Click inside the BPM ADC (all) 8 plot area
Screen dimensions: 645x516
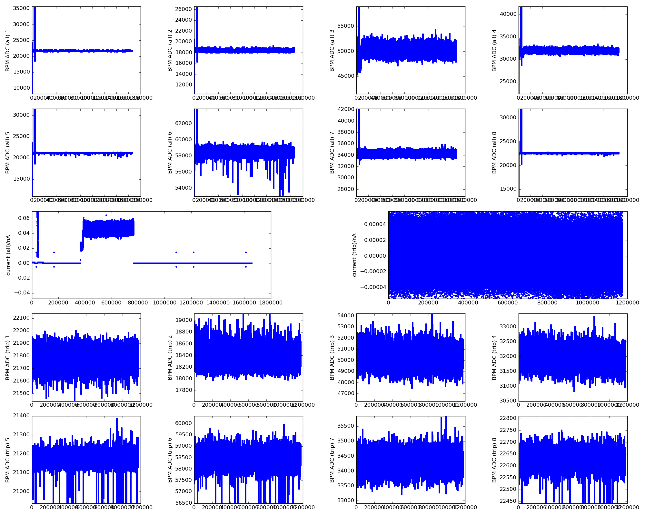point(573,153)
